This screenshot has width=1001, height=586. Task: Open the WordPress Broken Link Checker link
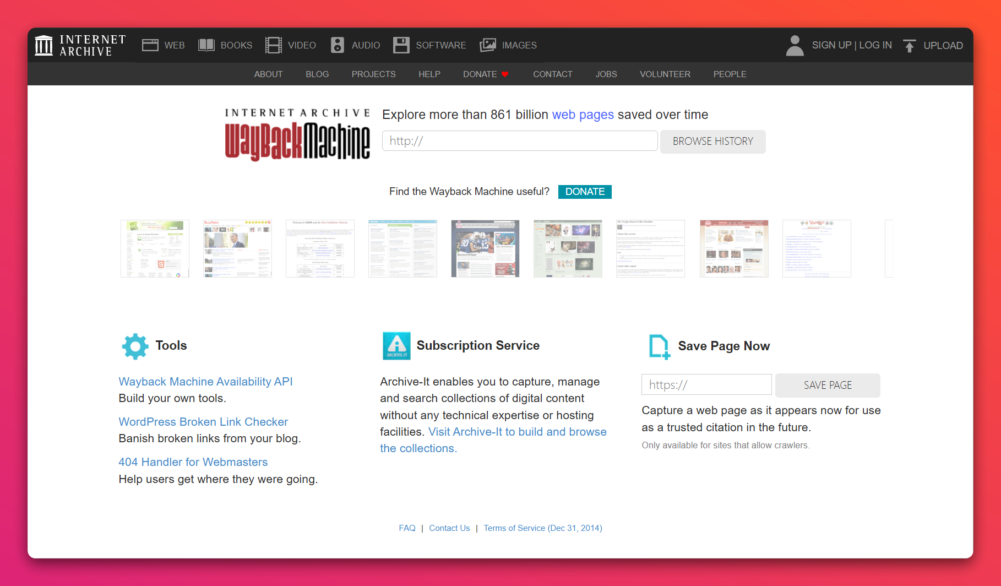203,422
